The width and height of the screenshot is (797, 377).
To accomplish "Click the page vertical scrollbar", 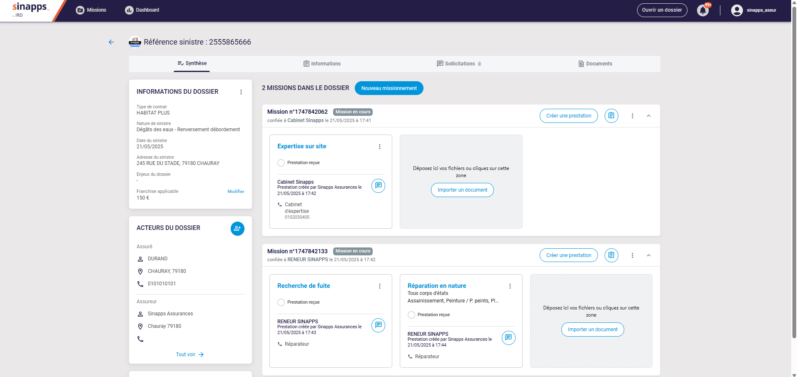I will 794,172.
